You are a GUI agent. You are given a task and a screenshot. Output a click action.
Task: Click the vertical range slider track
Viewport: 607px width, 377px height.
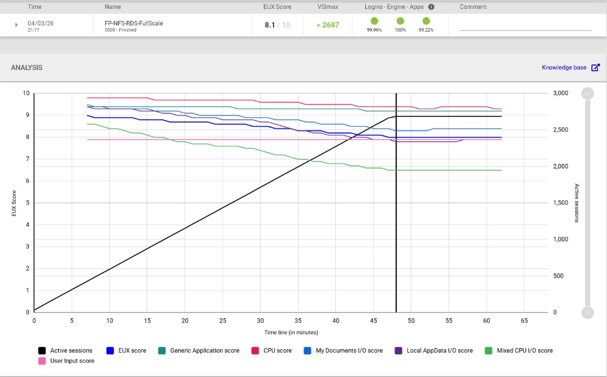[588, 203]
